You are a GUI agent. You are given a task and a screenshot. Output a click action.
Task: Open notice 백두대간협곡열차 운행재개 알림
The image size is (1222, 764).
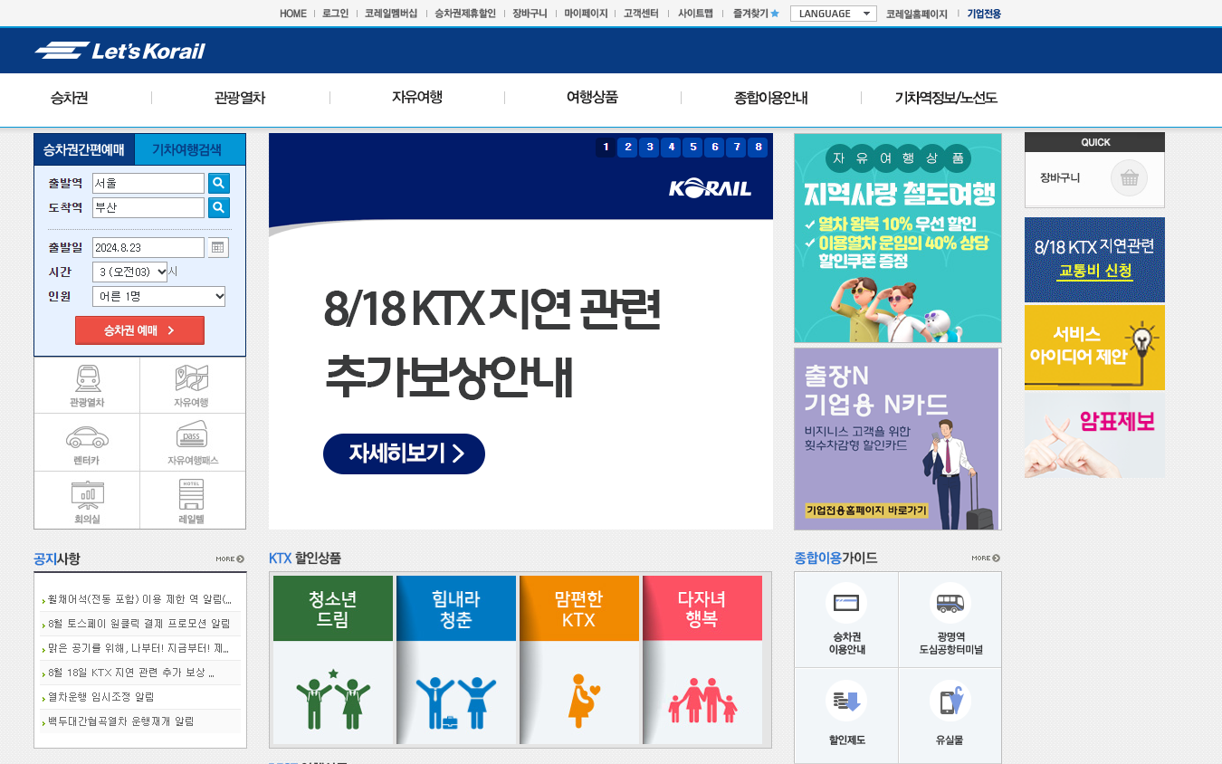point(121,721)
